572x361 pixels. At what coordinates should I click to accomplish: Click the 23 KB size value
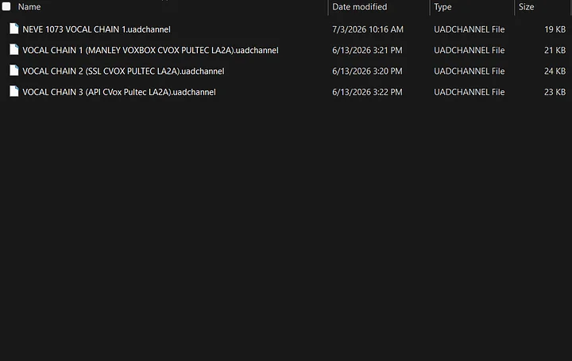point(555,92)
